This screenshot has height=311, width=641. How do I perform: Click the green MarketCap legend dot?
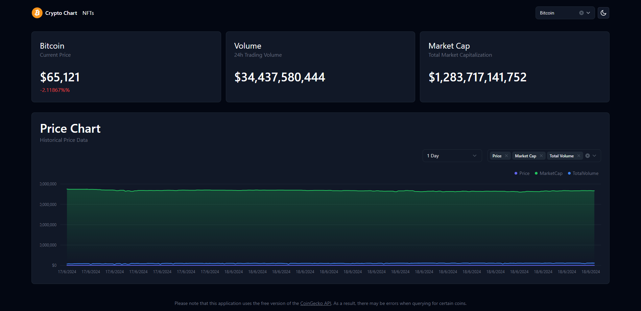[x=536, y=173]
